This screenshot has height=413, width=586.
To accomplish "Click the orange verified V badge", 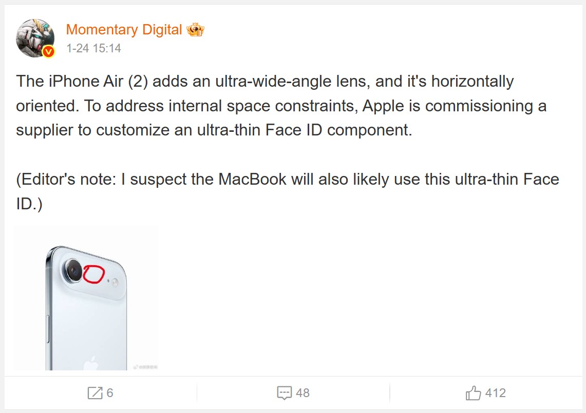I will click(48, 51).
